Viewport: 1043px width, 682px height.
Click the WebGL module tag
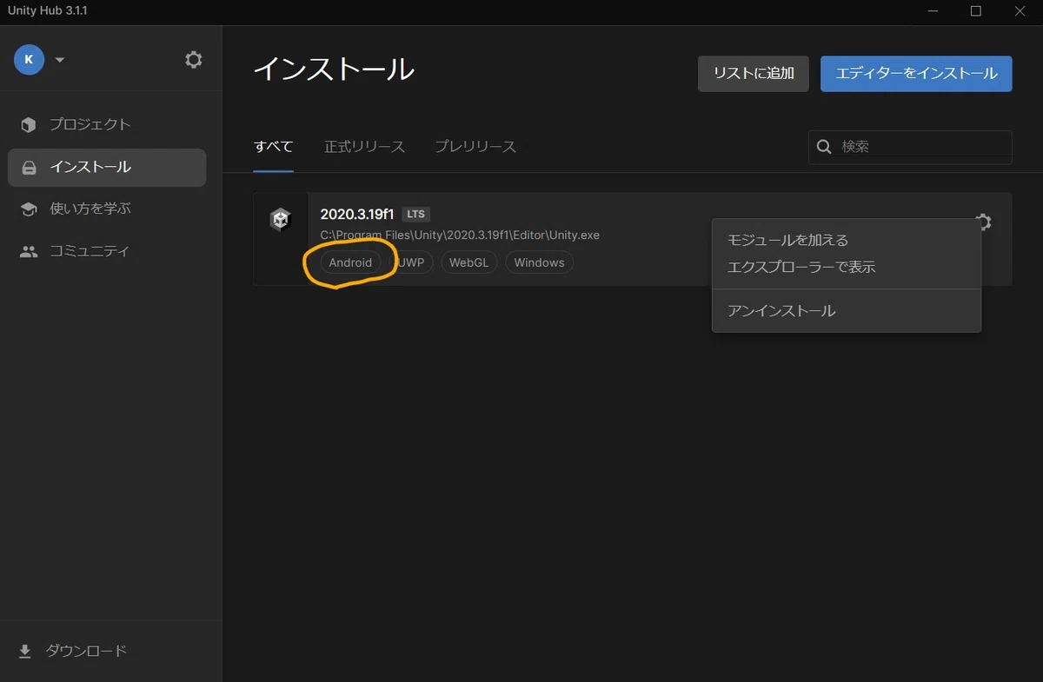click(469, 262)
